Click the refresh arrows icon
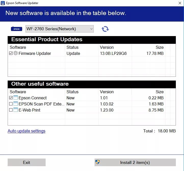Viewport: 184px width, 171px height. tap(105, 29)
